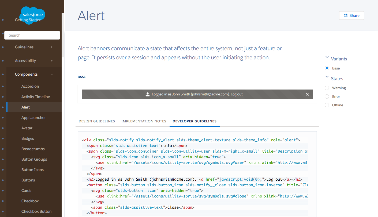Go to Breadcrumbs component page
Viewport: 378px width, 217px height.
coord(33,149)
